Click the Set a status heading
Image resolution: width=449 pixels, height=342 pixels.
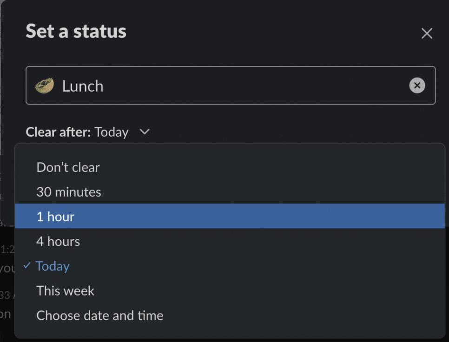[x=76, y=31]
